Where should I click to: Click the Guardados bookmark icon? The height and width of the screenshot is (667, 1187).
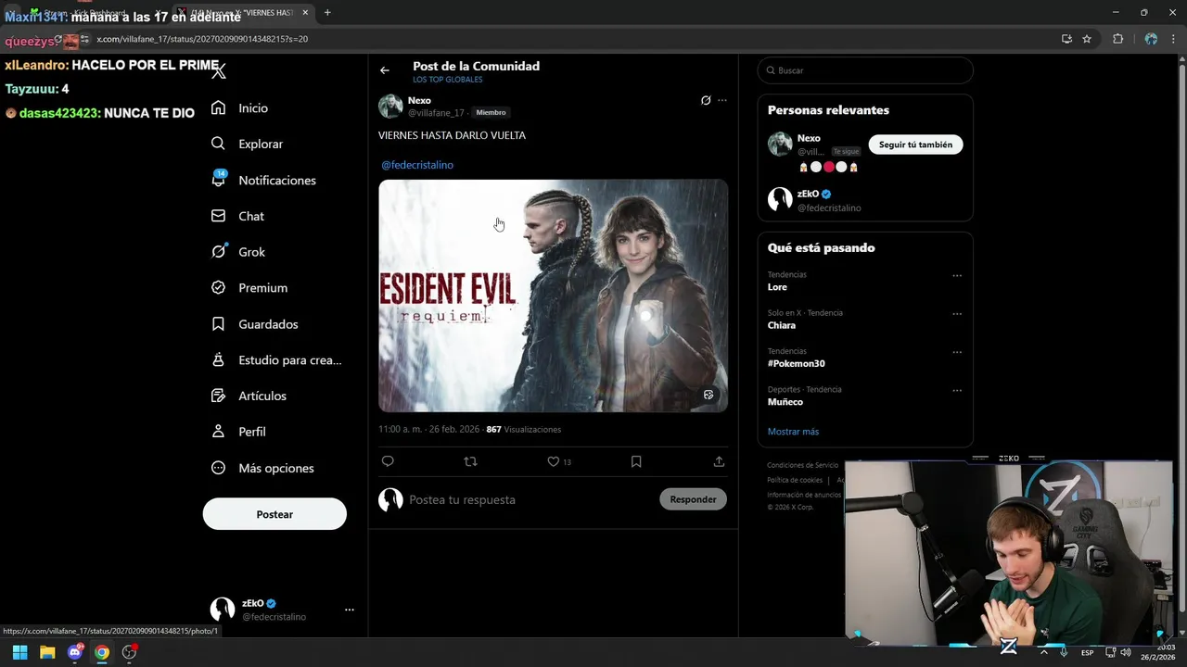point(218,324)
